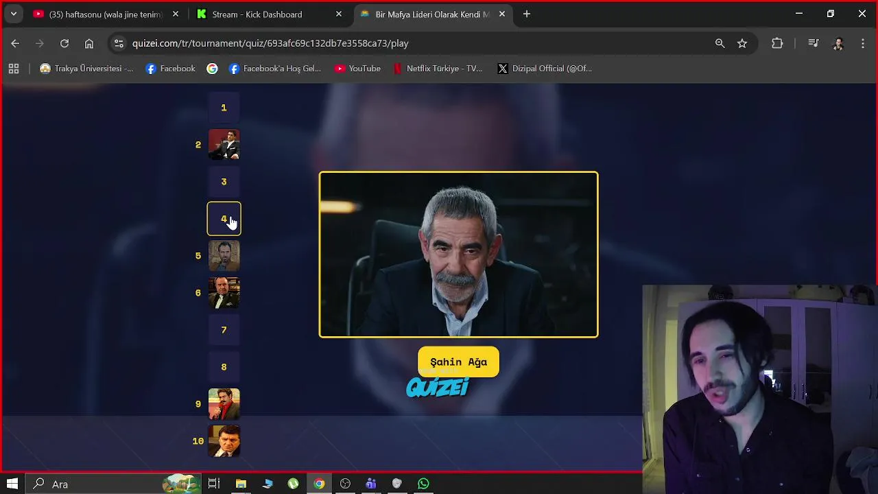
Task: Open WhatsApp from taskbar
Action: tap(423, 484)
